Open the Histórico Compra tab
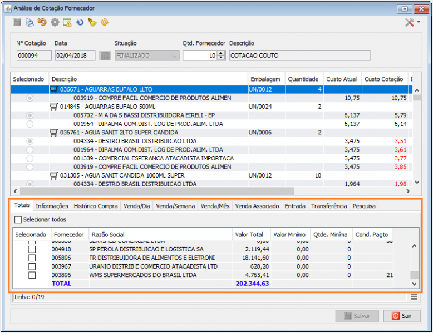This screenshot has height=333, width=433. pyautogui.click(x=96, y=206)
